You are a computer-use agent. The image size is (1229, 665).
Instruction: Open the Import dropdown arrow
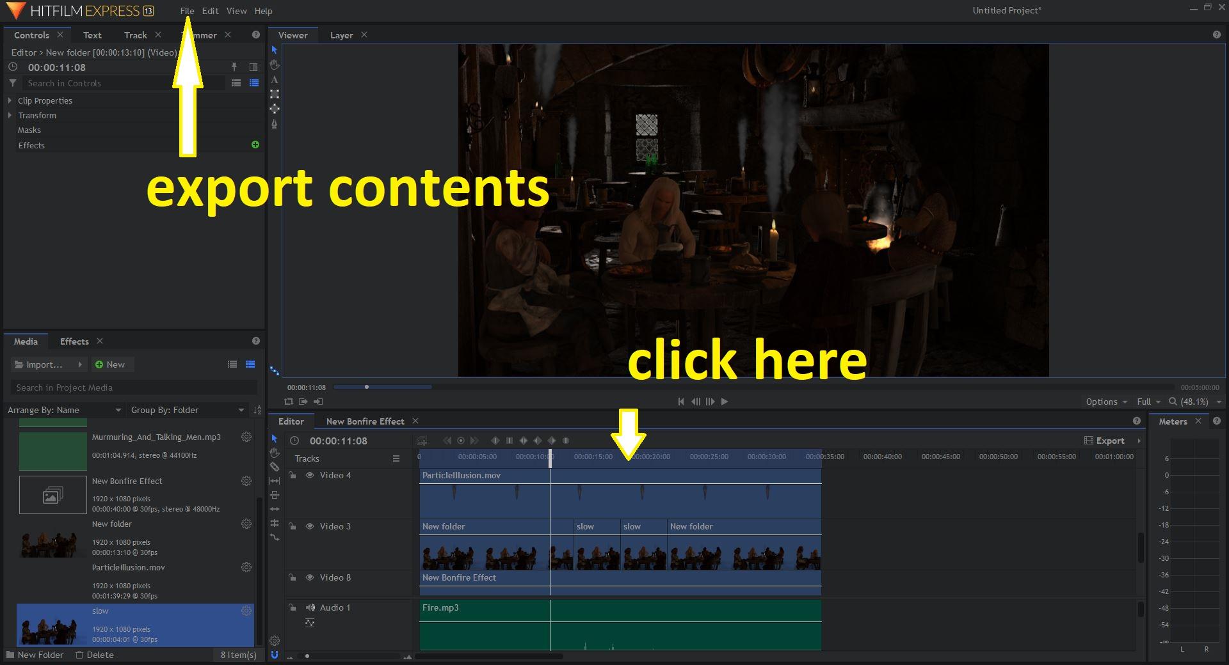(80, 364)
